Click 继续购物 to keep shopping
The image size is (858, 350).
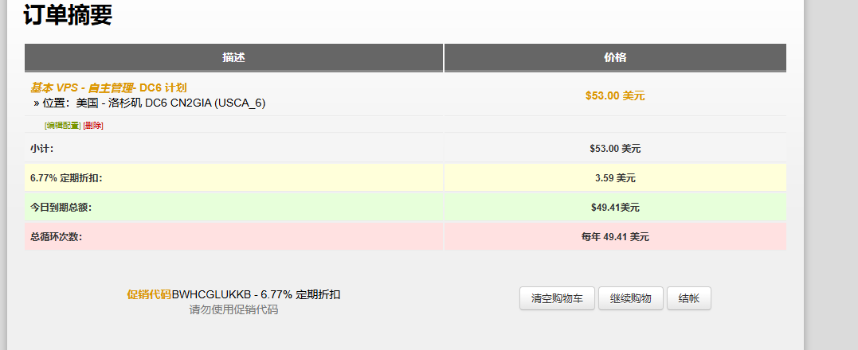point(631,298)
